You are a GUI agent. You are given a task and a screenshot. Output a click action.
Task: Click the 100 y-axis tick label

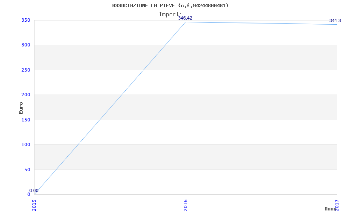click(x=26, y=144)
